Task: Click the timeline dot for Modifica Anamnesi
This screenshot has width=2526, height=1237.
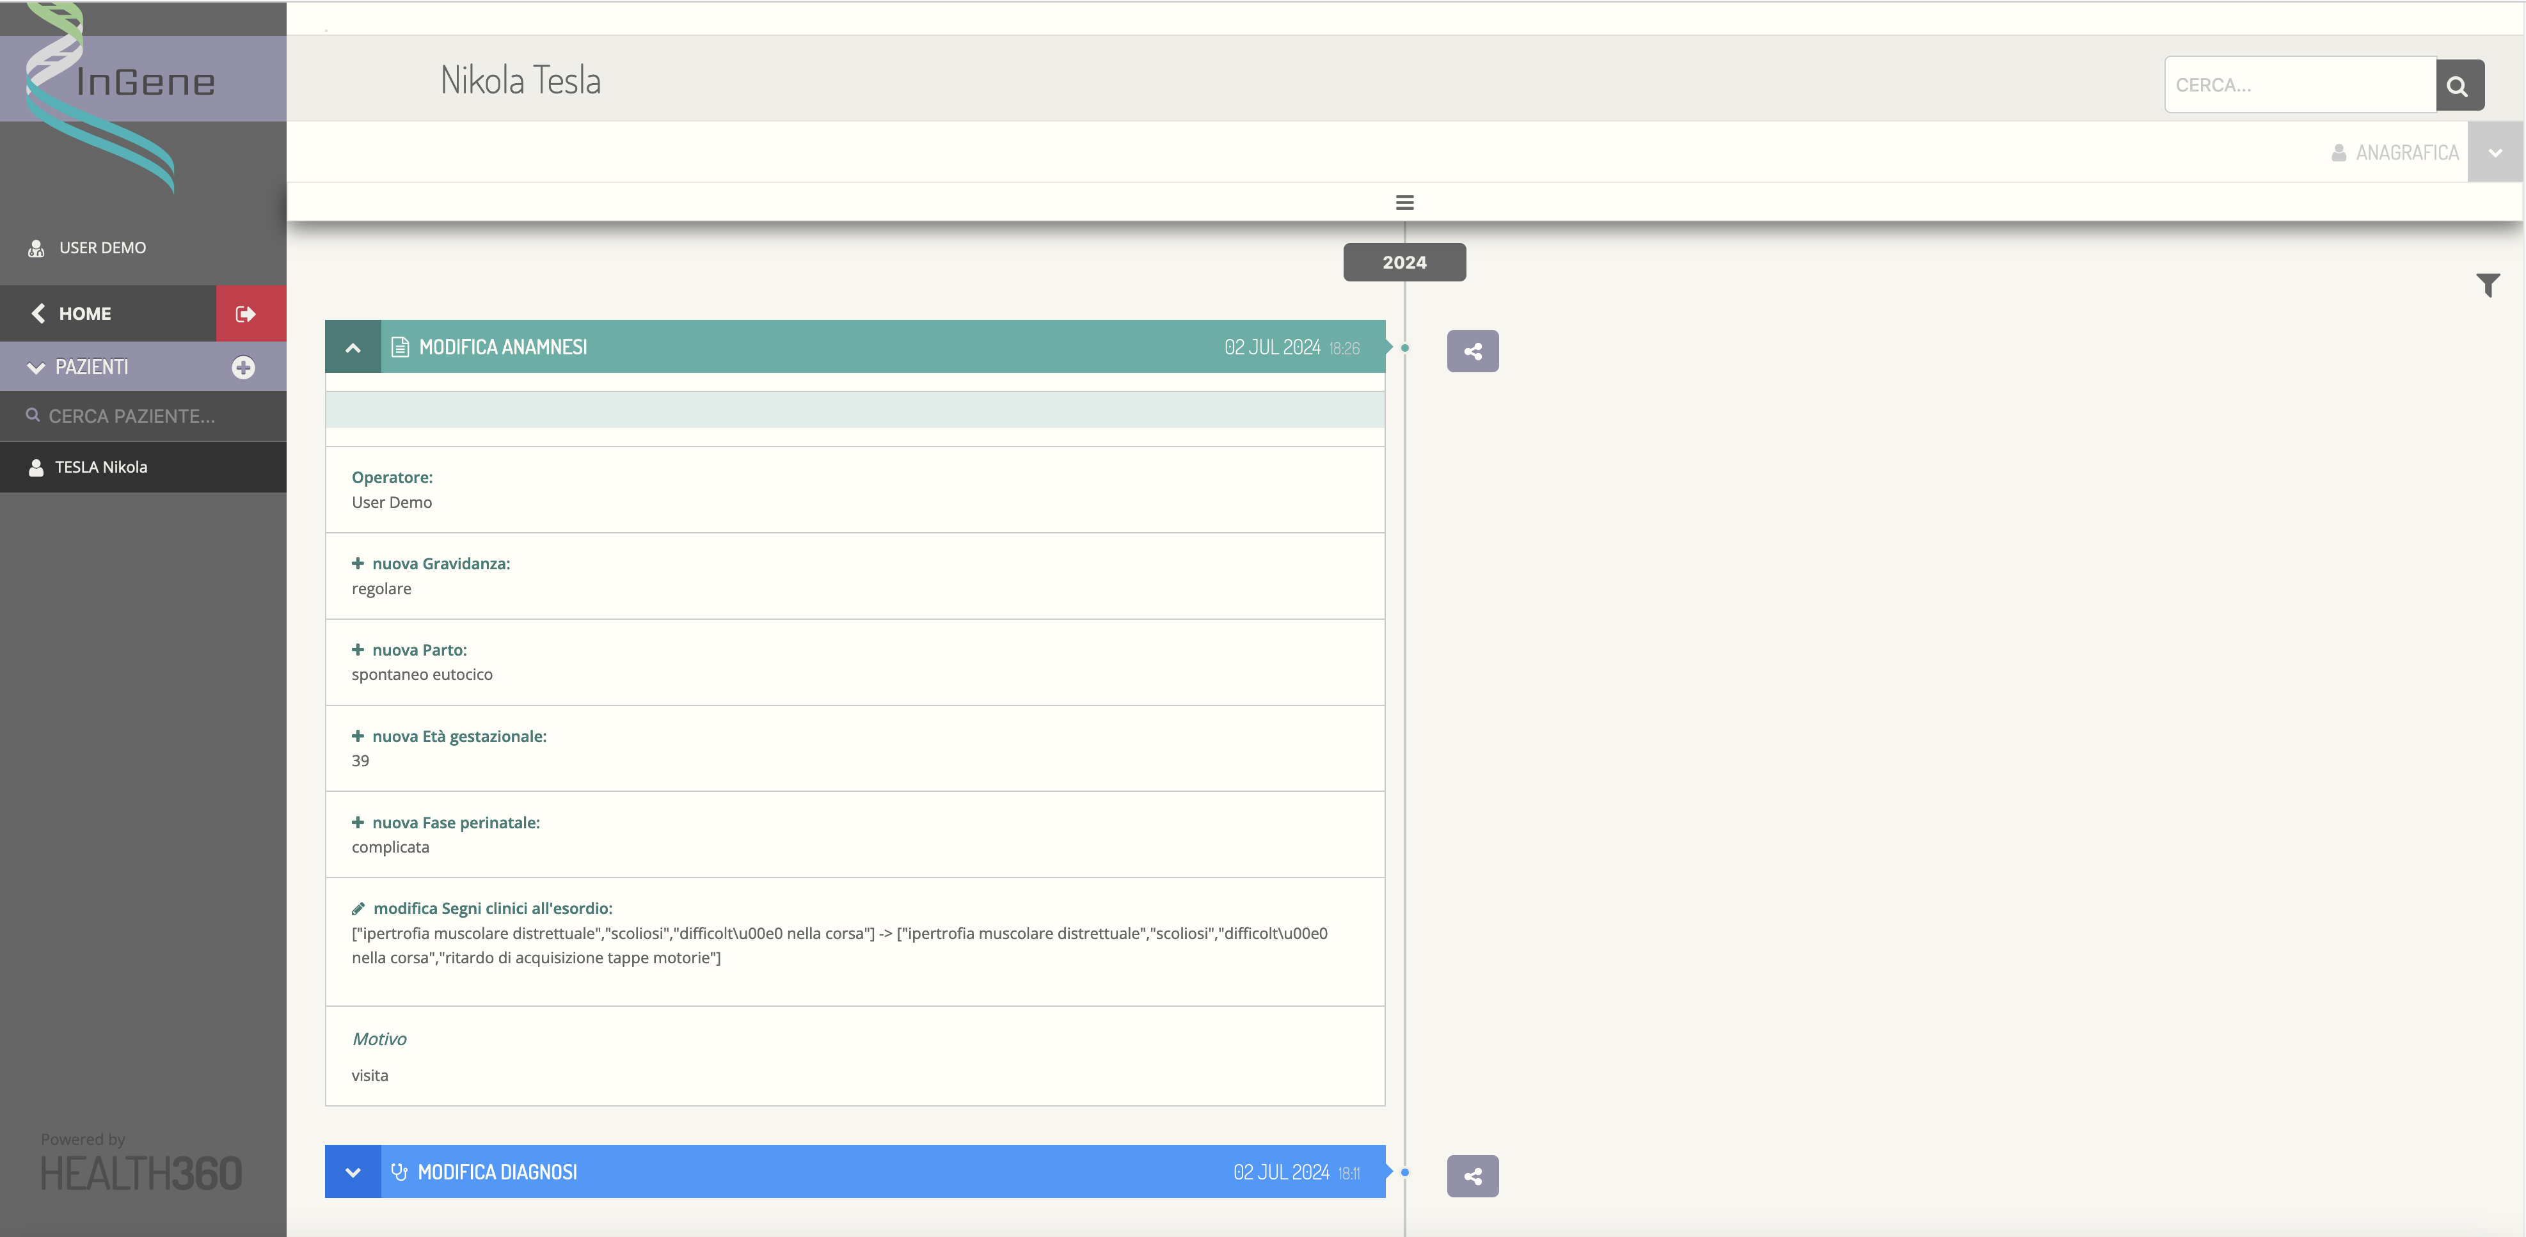Action: coord(1405,348)
